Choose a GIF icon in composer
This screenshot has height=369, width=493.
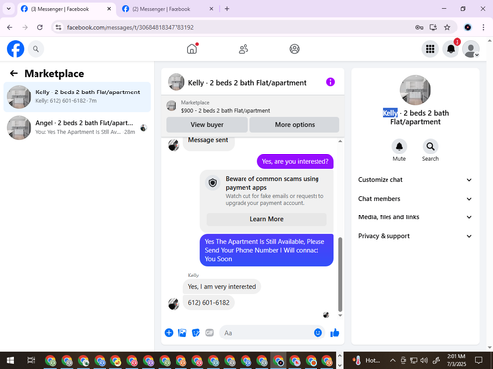[209, 333]
